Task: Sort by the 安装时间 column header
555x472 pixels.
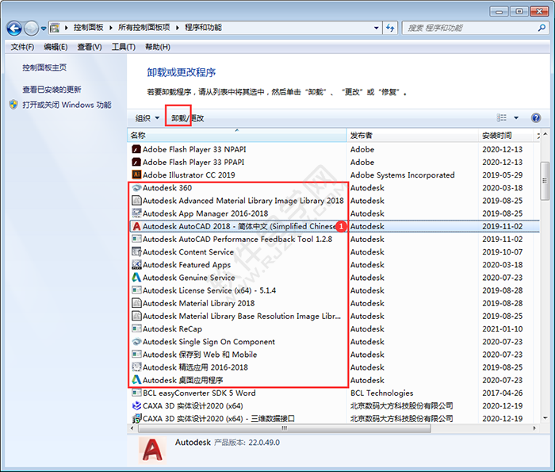Action: [x=506, y=135]
